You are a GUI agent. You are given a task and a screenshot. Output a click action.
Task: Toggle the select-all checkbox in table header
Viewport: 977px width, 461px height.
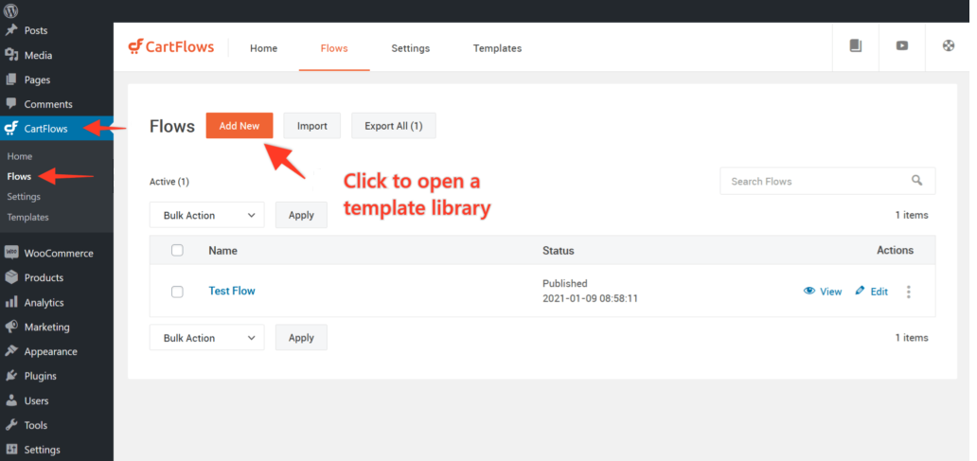click(x=177, y=250)
